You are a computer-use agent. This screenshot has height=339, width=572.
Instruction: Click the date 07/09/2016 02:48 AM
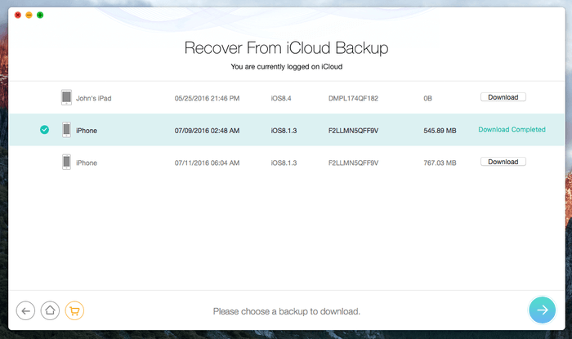coord(207,131)
